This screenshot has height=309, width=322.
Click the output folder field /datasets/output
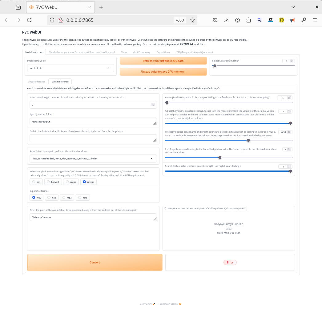[x=93, y=122]
